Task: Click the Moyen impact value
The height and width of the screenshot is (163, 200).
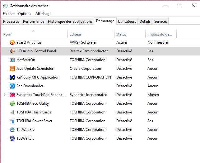Action: 153,95
